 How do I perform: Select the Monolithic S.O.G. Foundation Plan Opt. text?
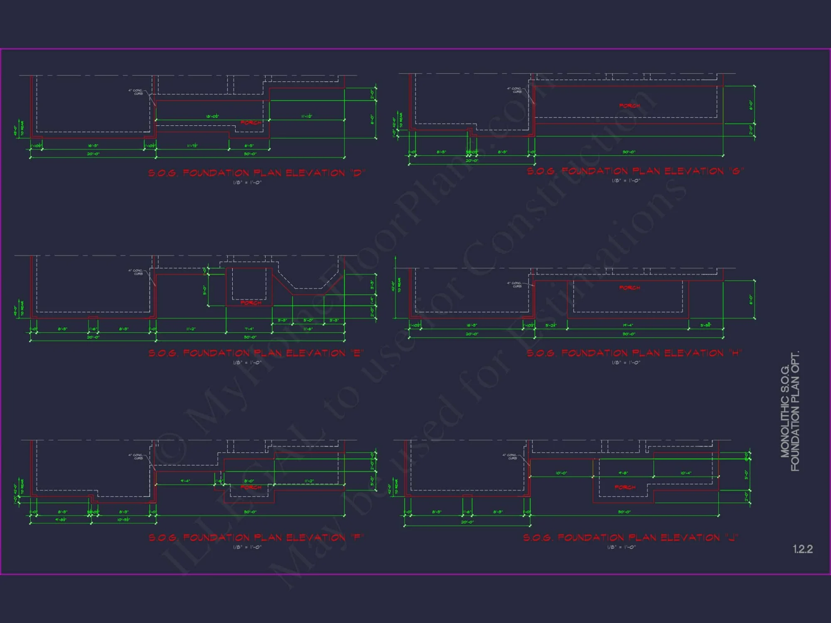[789, 411]
